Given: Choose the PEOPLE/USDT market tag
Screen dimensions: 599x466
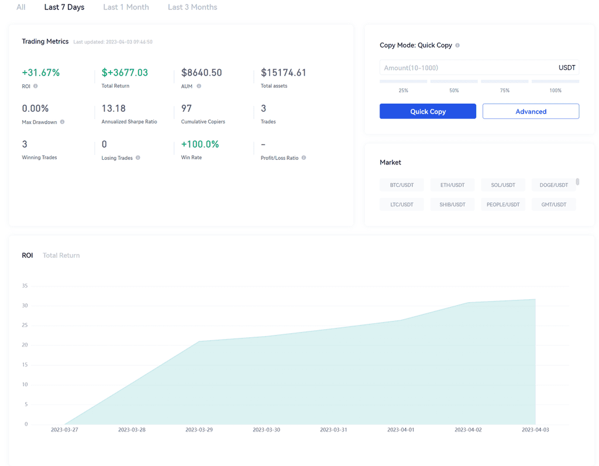Looking at the screenshot, I should click(x=503, y=204).
